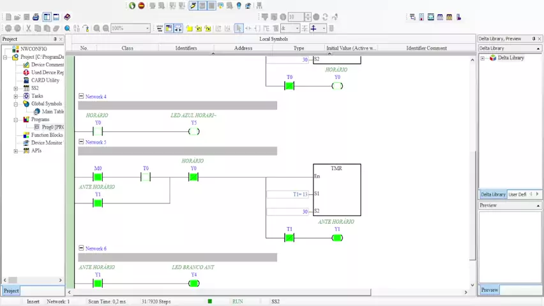Expand the APIs tree node
The image size is (544, 306).
16,151
